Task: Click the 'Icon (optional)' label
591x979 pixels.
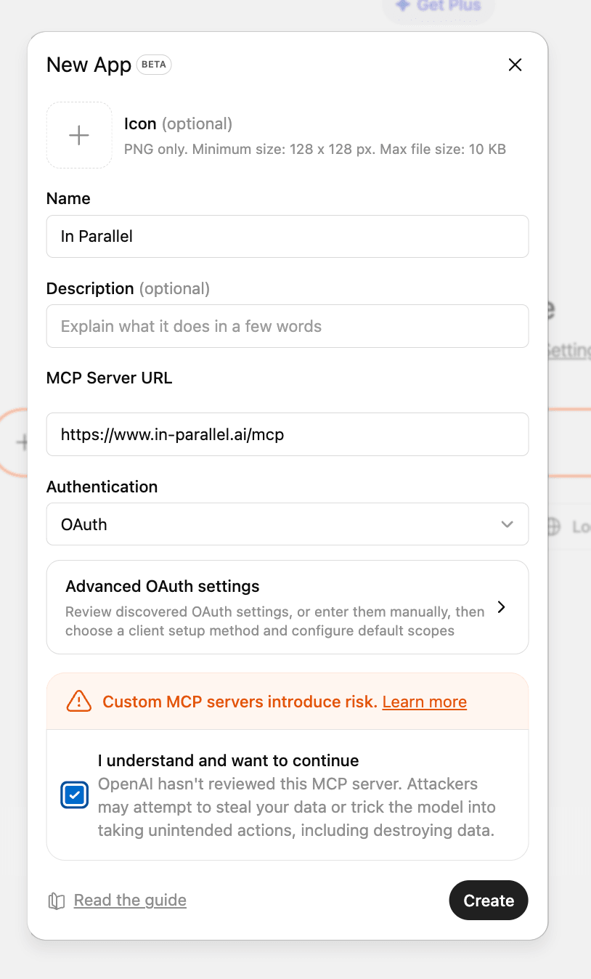Action: [178, 123]
